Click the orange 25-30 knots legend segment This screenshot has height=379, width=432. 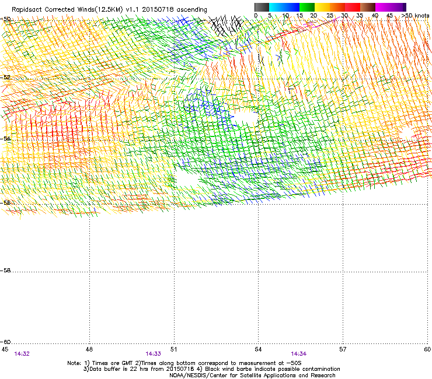[x=337, y=7]
